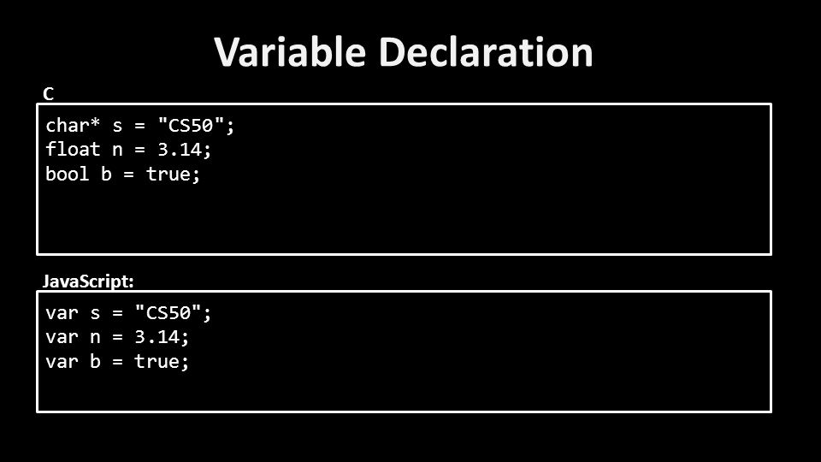Click the var s = "CS50"; line
Image resolution: width=821 pixels, height=462 pixels.
click(x=128, y=313)
